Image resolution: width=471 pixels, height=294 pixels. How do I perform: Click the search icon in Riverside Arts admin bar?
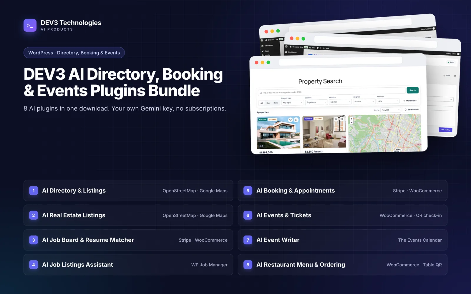(x=310, y=48)
